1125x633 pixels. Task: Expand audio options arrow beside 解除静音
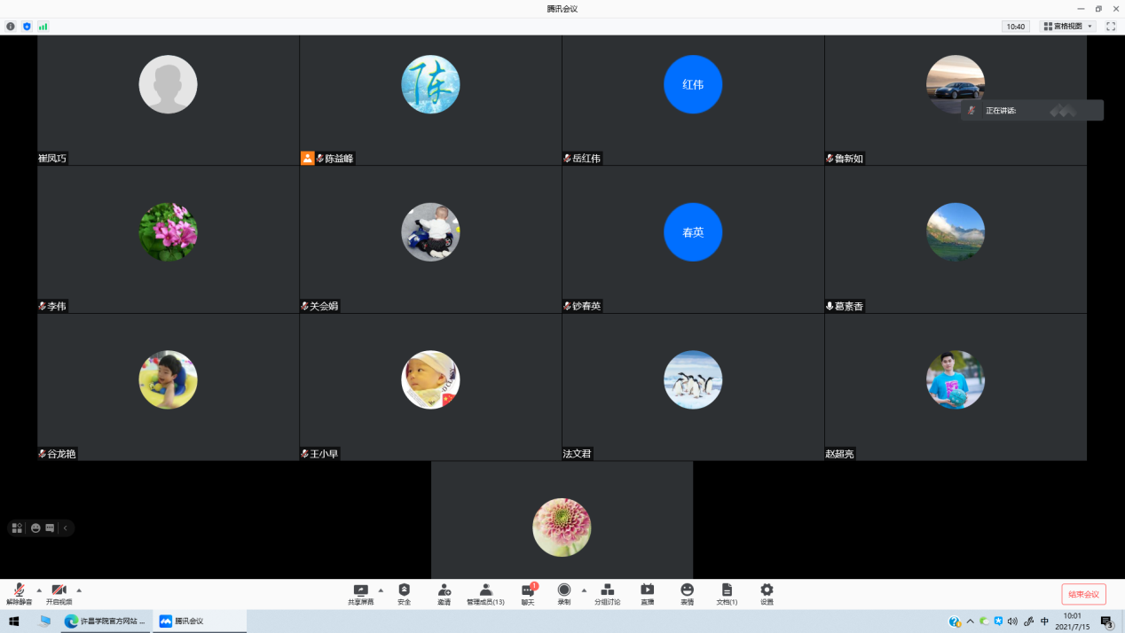[39, 590]
